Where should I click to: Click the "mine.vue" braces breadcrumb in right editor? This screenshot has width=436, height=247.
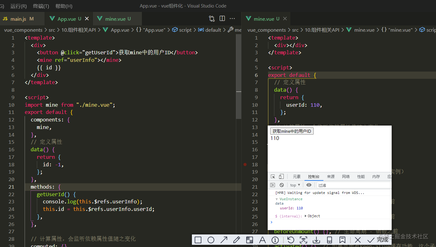397,30
